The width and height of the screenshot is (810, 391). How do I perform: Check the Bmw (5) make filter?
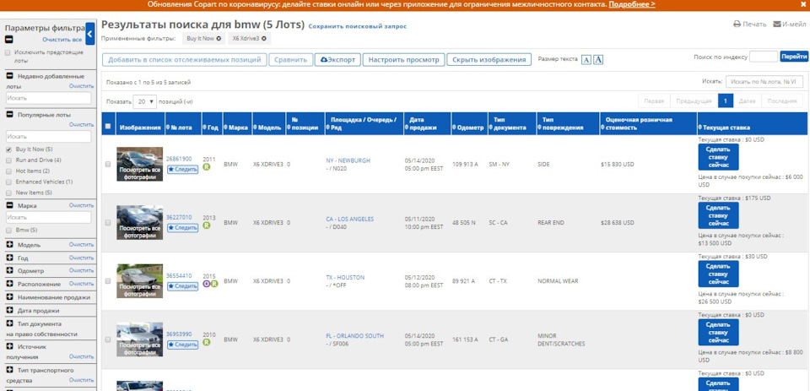coord(8,231)
